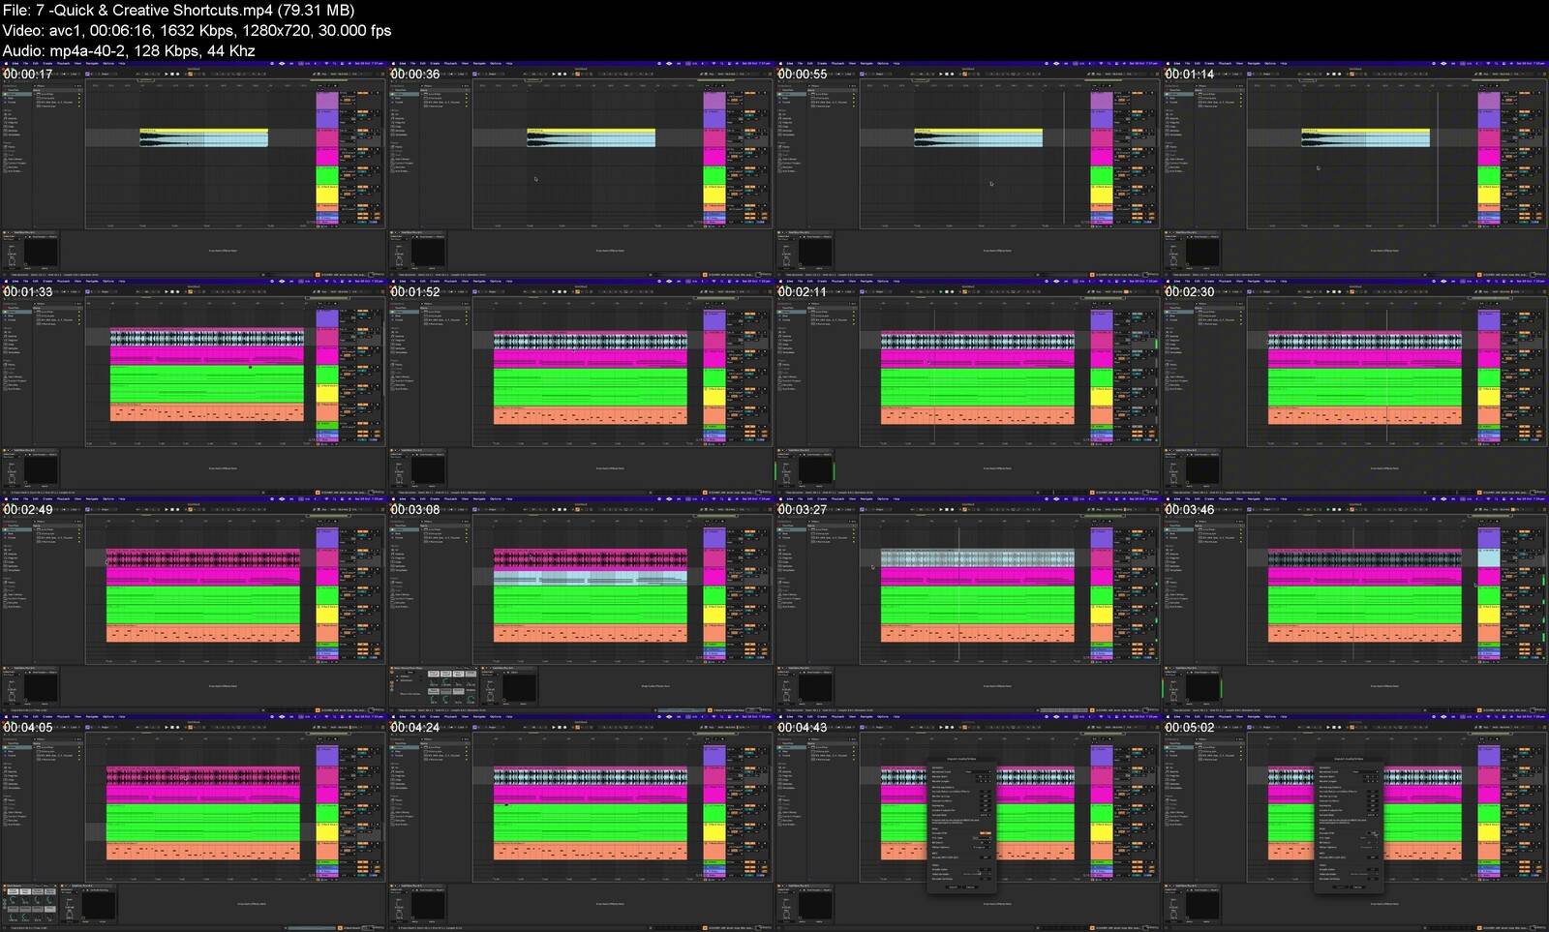Open the frame stamped 00:01:52
Screen dimensions: 1549x932
tap(581, 387)
